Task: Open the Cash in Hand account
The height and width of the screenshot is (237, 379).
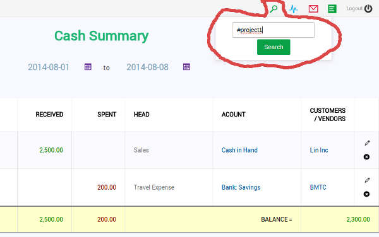Action: point(239,150)
